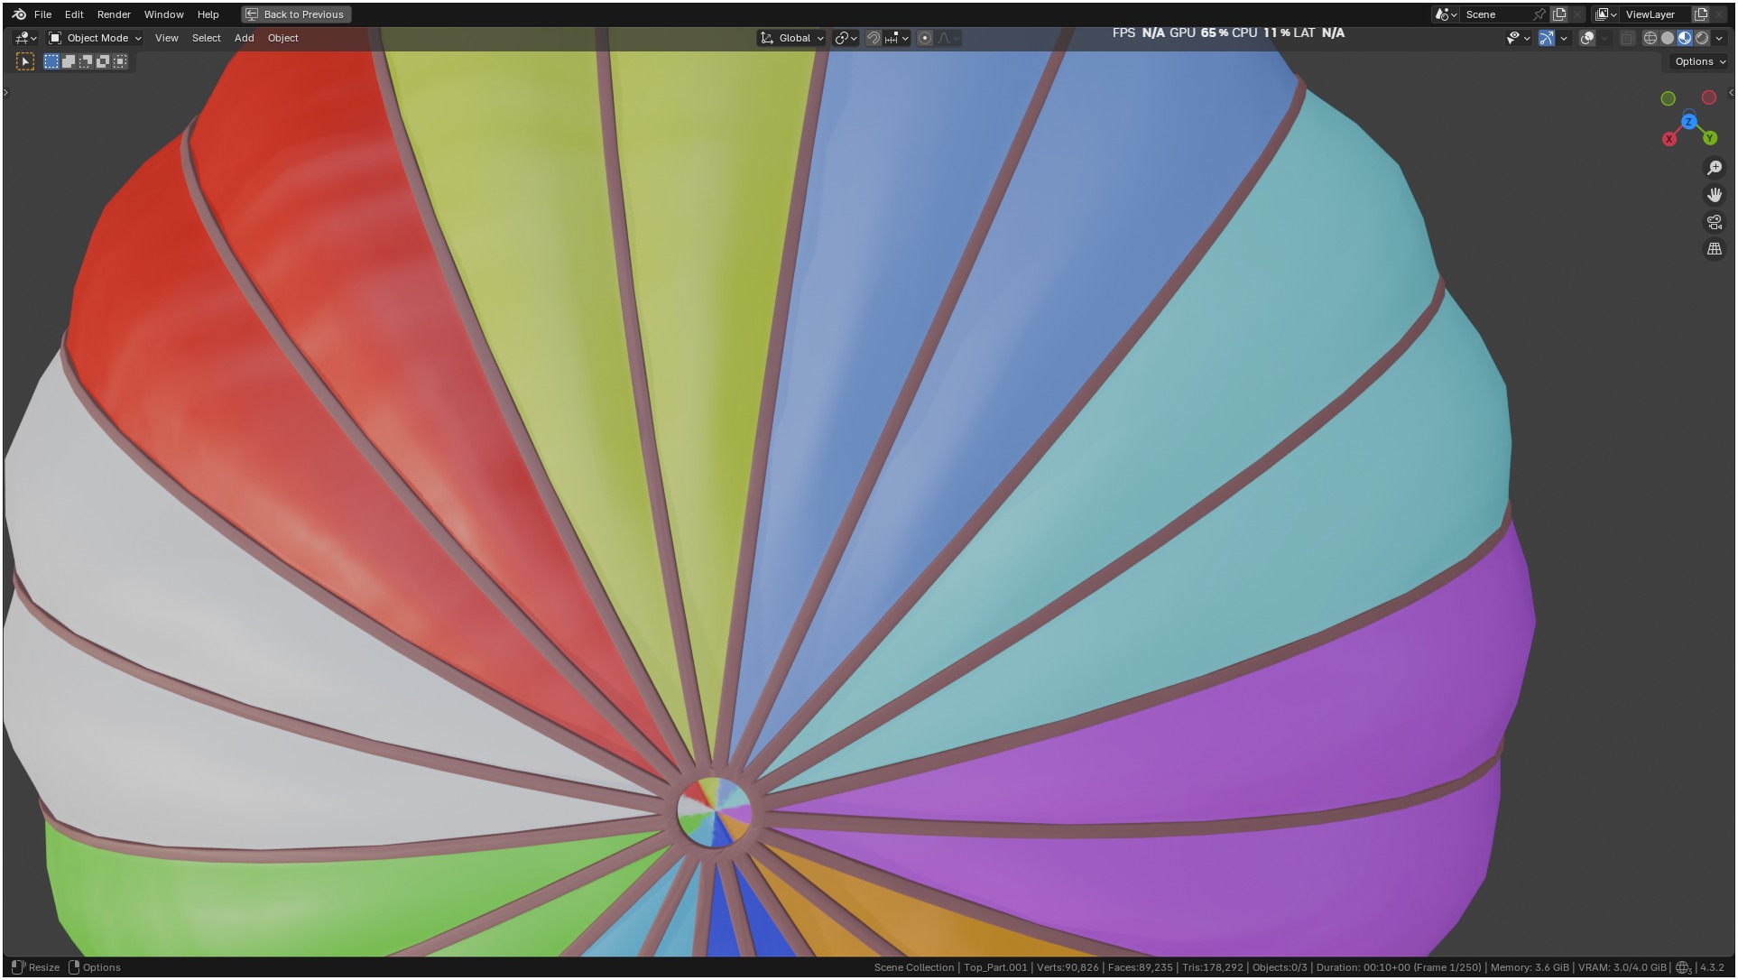Choose Invert Selection mode icon
Image resolution: width=1738 pixels, height=980 pixels.
(x=103, y=61)
